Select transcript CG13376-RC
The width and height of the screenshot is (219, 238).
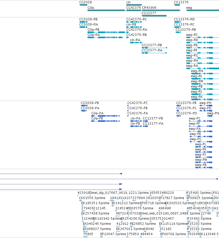184,25
